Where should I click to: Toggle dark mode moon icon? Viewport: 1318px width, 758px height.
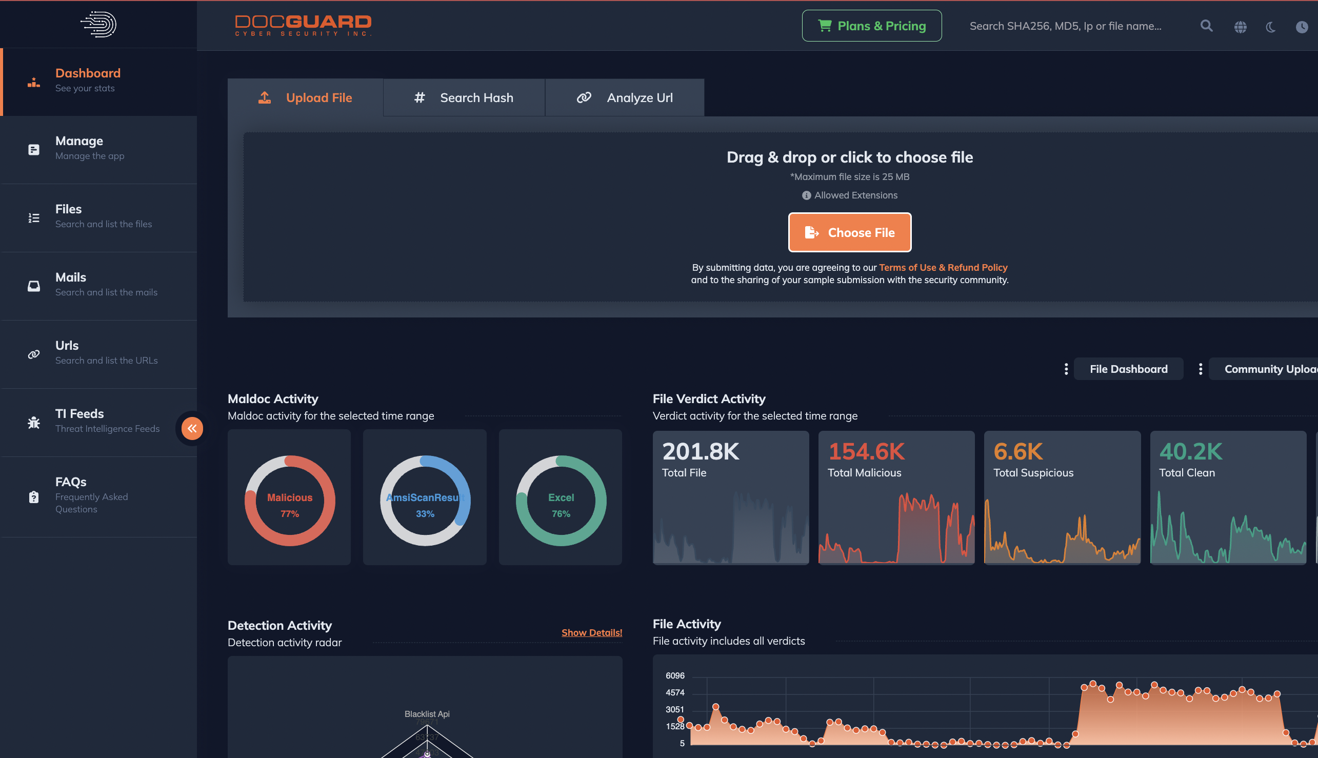[x=1271, y=27]
